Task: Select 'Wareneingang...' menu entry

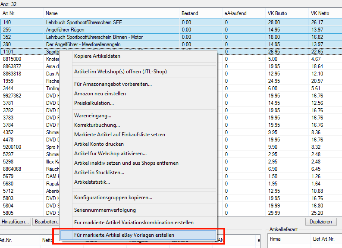Action: [x=93, y=116]
